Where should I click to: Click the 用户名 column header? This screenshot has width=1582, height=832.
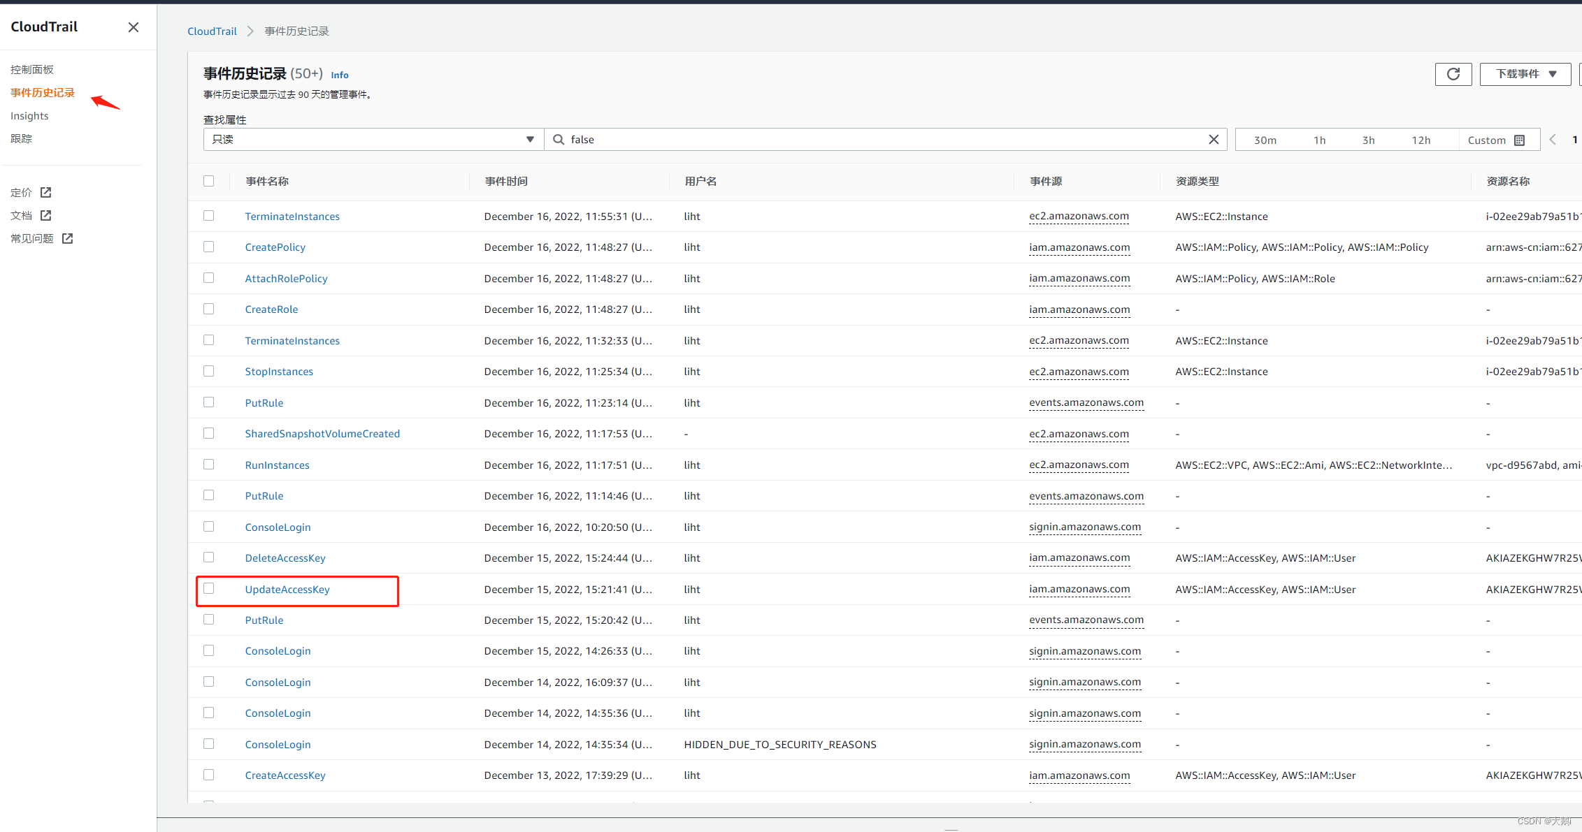700,182
